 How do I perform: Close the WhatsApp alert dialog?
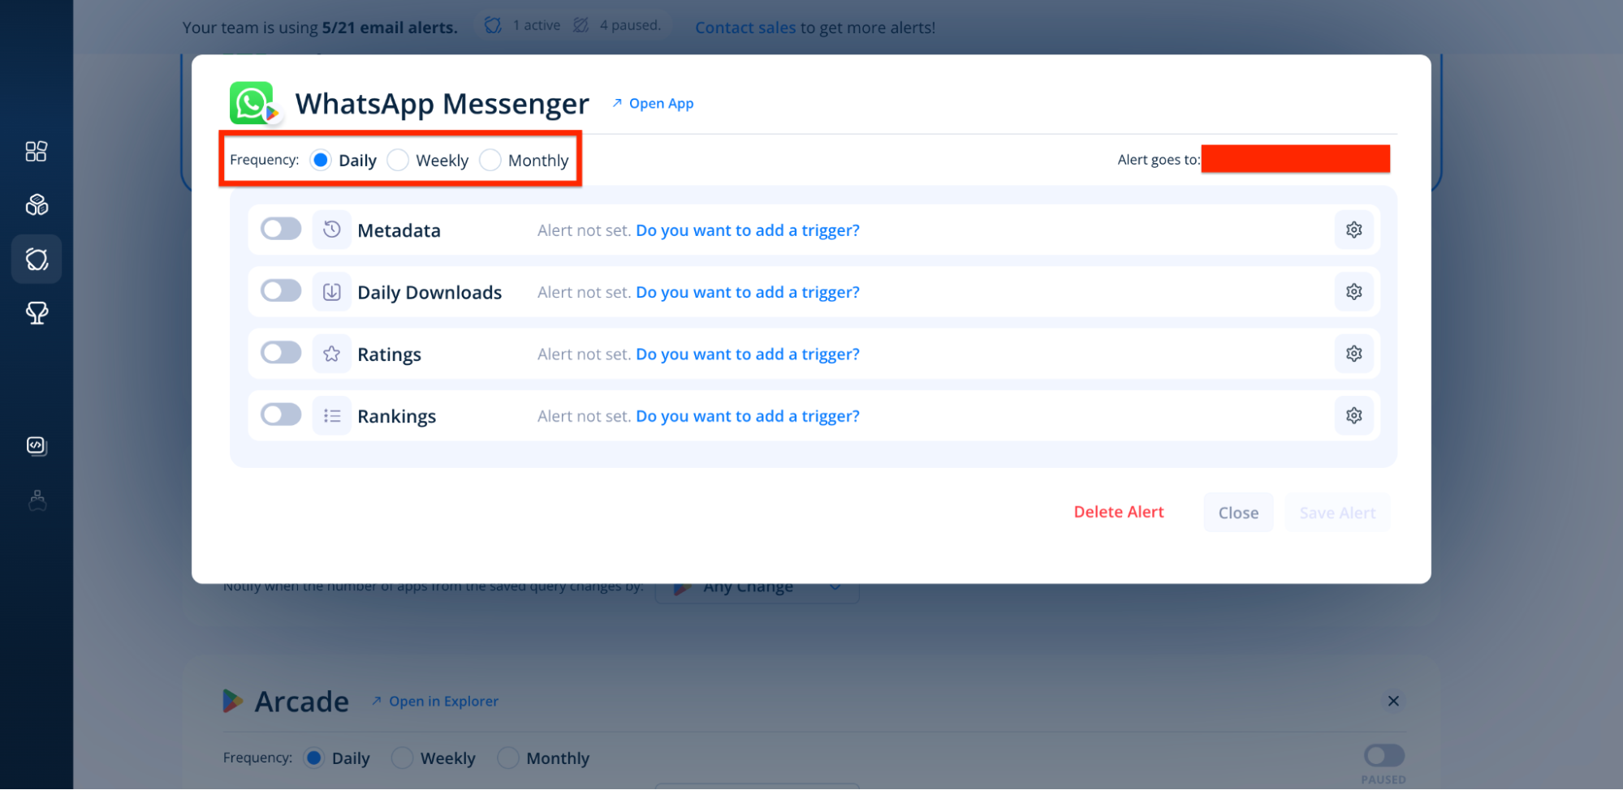[x=1238, y=513]
